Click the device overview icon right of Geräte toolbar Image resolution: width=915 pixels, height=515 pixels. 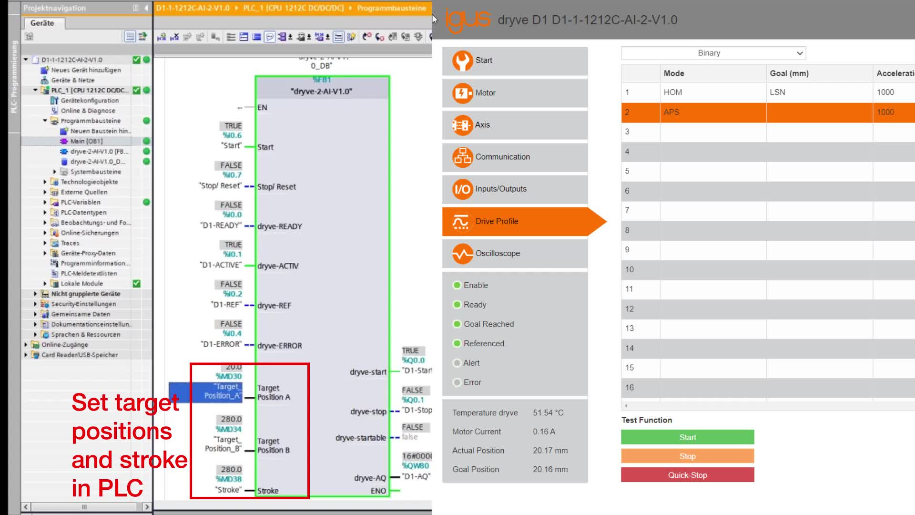pos(142,37)
